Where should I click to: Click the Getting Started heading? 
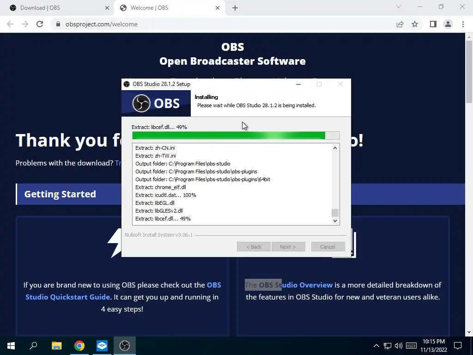click(60, 194)
